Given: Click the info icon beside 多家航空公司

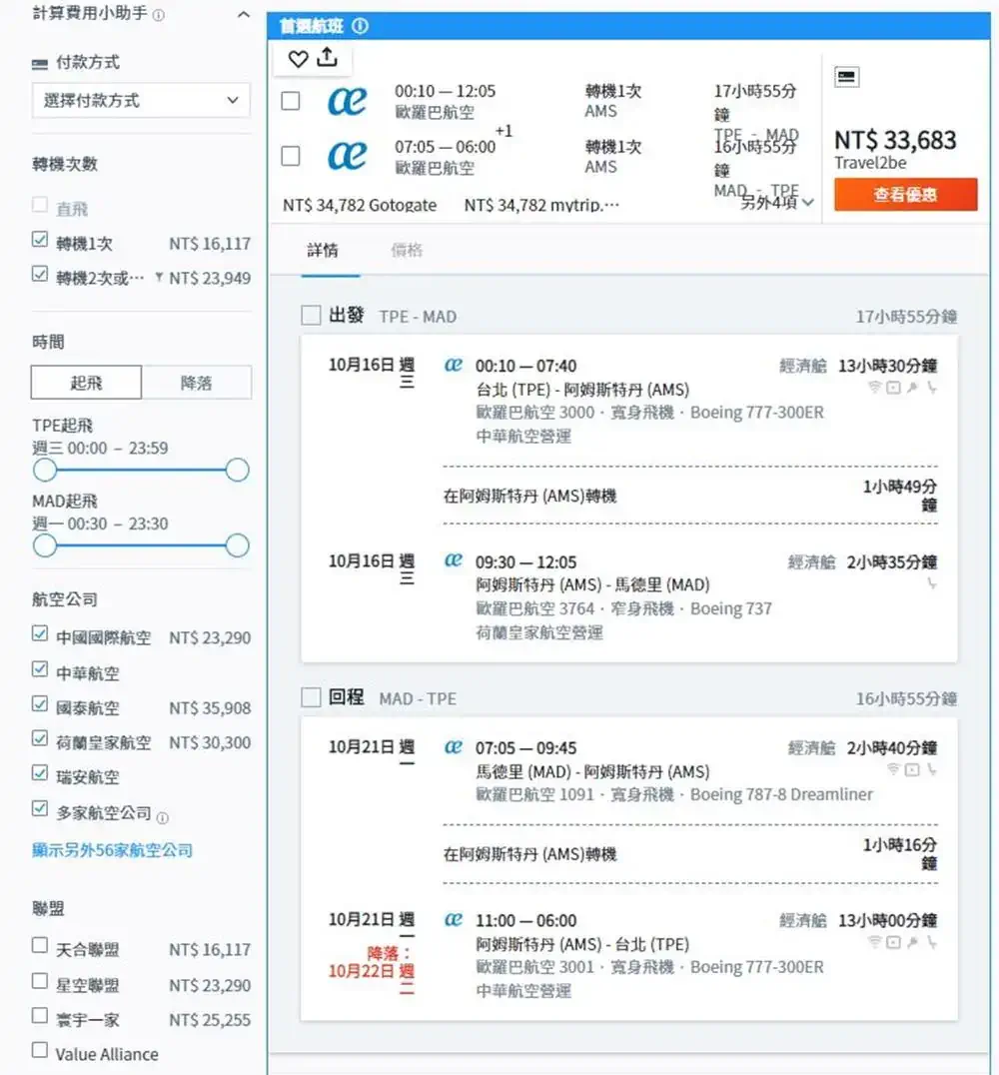Looking at the screenshot, I should click(163, 817).
